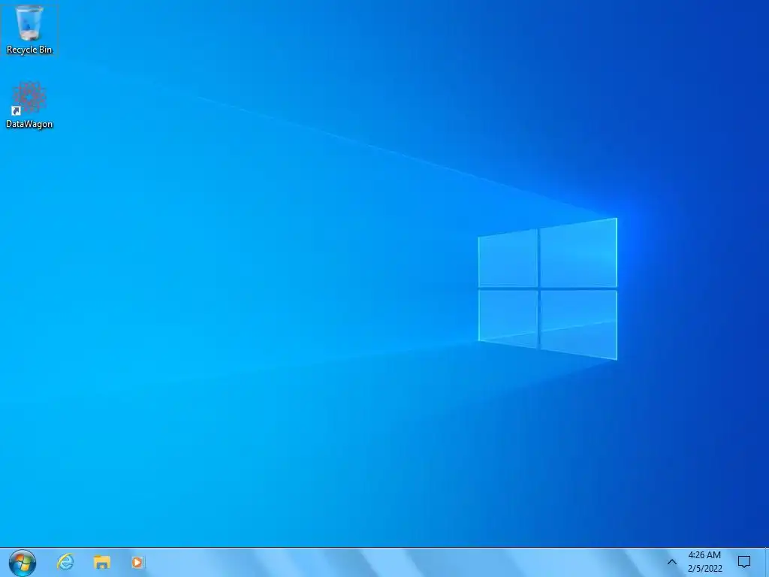The width and height of the screenshot is (769, 577).
Task: Open File Explorer from taskbar
Action: pos(101,562)
